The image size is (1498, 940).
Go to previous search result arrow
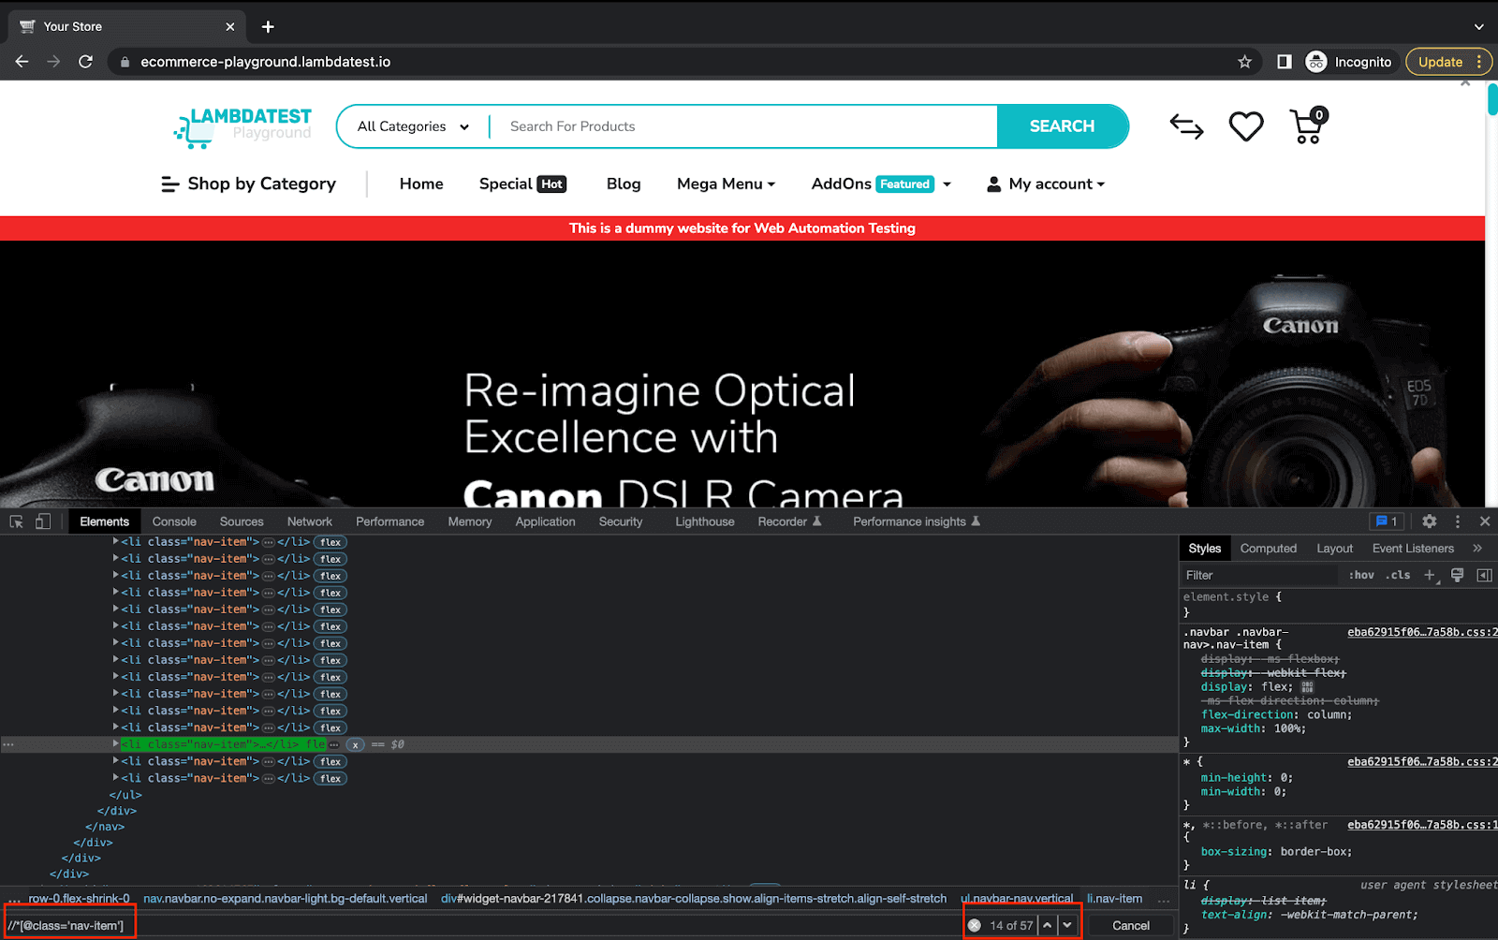1048,925
